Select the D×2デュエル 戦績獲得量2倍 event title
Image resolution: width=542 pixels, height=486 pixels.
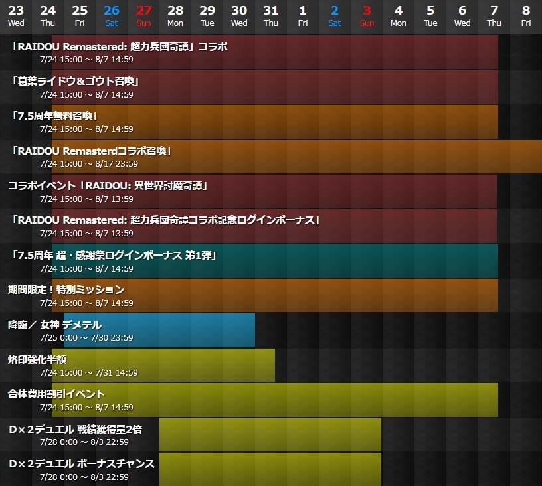click(75, 430)
